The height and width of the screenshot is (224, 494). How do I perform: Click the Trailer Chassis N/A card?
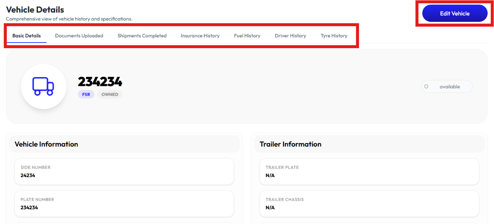(x=369, y=204)
